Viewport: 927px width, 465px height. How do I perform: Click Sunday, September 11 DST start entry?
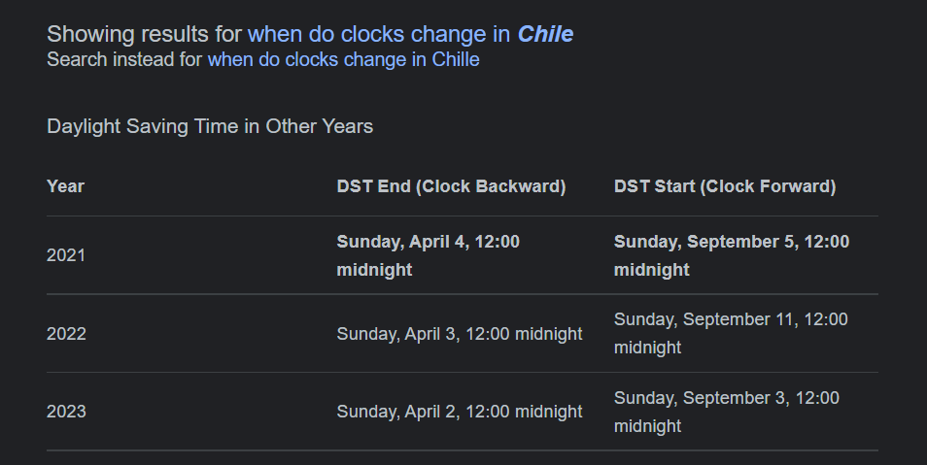[x=731, y=333]
